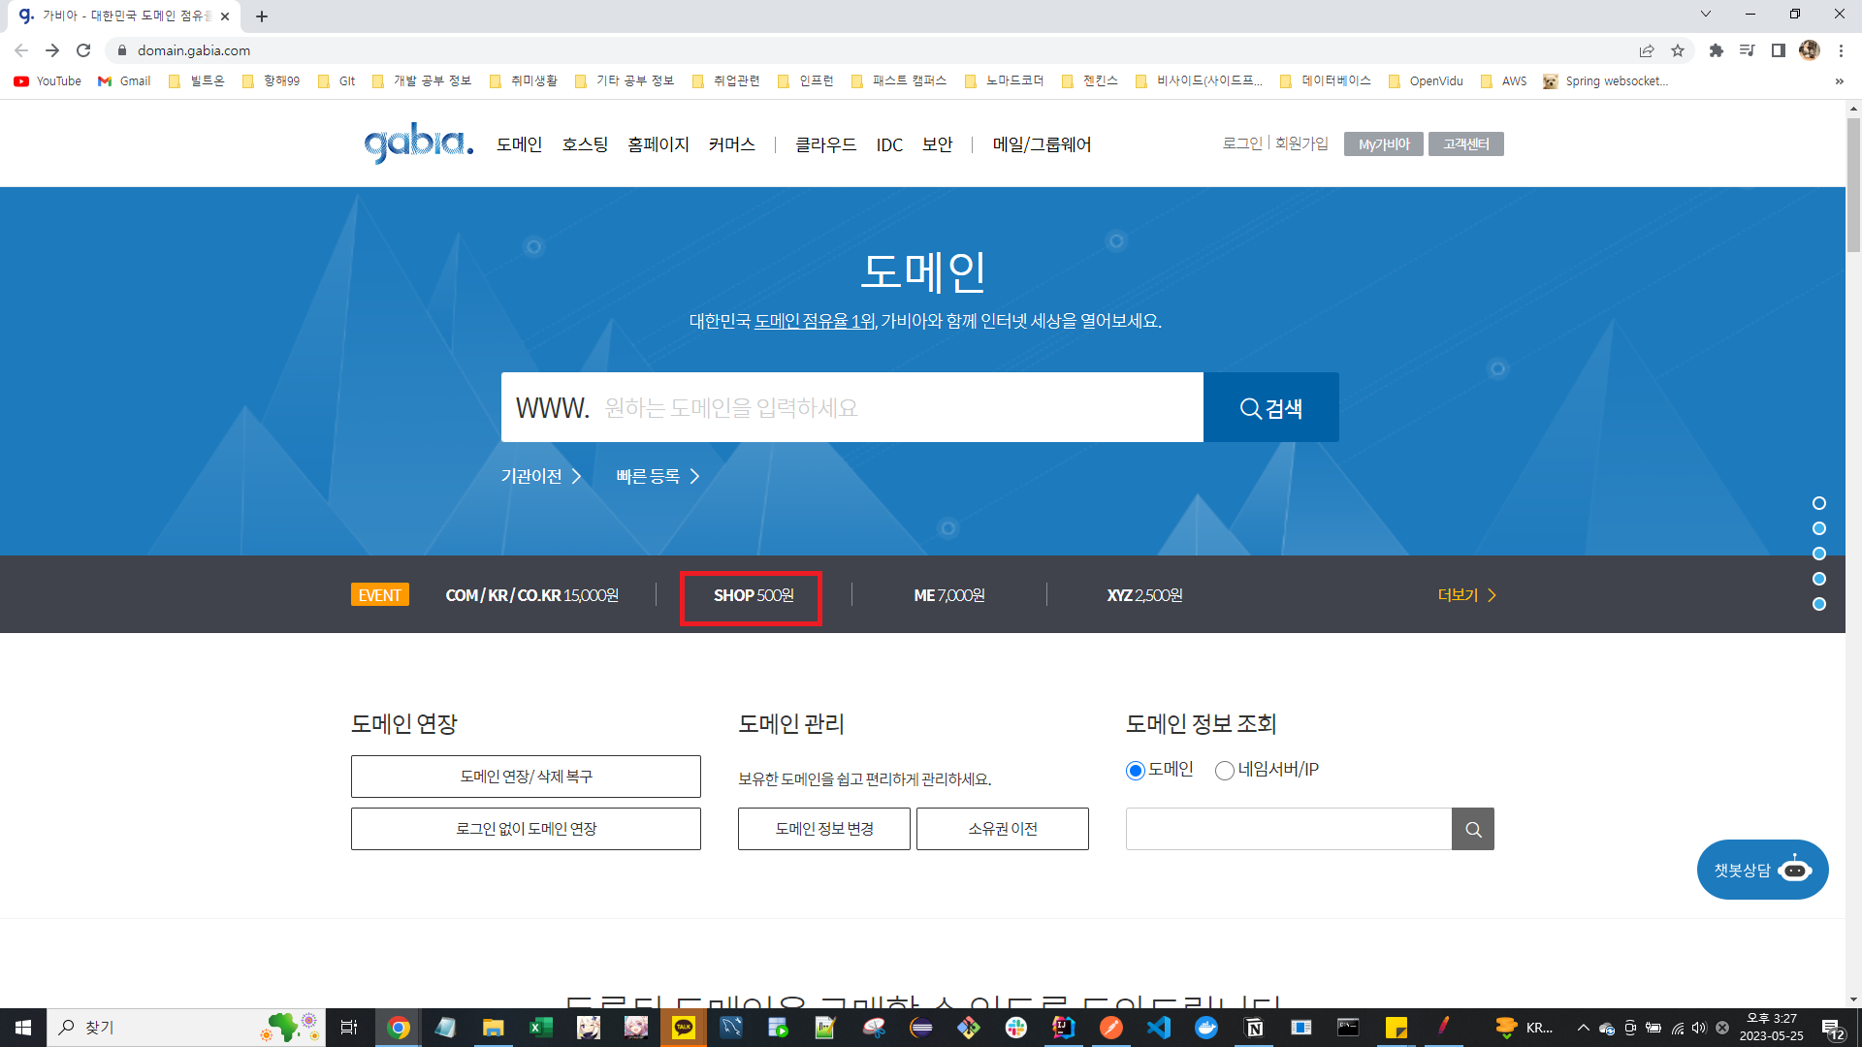The image size is (1862, 1047).
Task: Go forward with the browser arrow
Action: [x=52, y=50]
